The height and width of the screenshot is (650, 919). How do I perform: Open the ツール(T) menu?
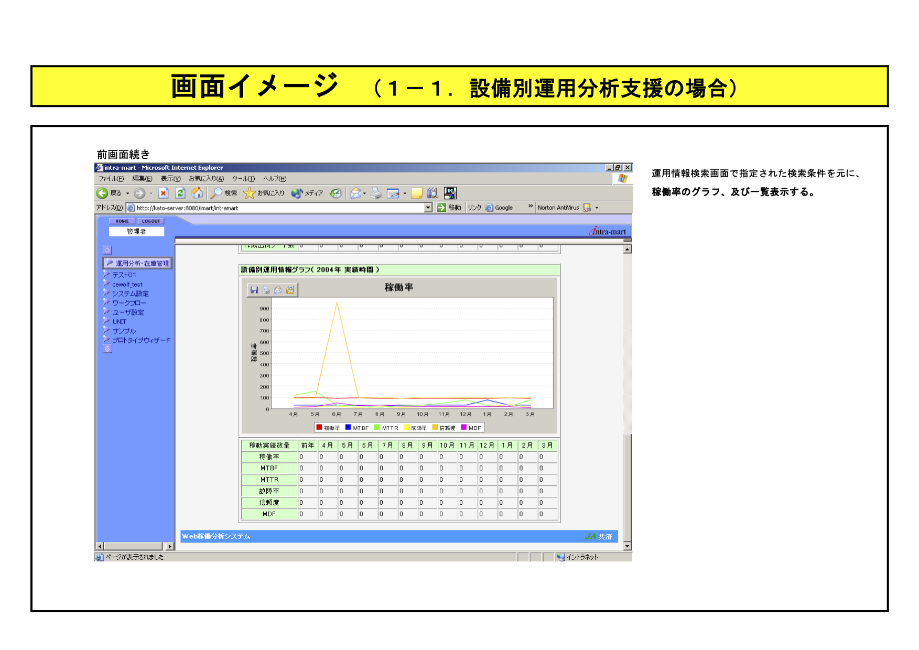tap(243, 179)
